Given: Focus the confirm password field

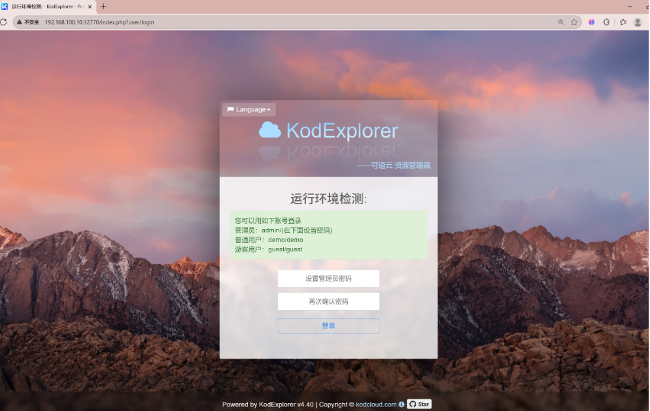Looking at the screenshot, I should pos(328,302).
